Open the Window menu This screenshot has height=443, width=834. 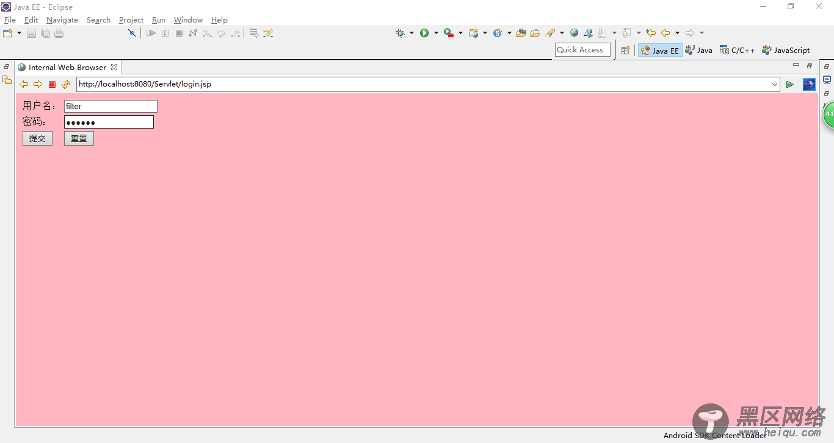pyautogui.click(x=188, y=20)
